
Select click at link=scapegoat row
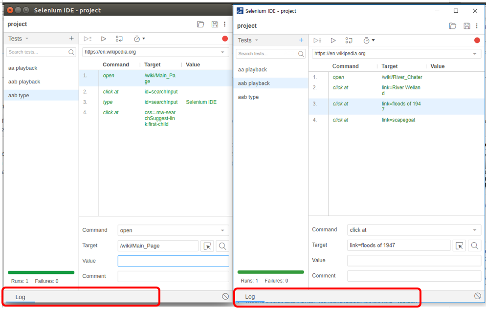pyautogui.click(x=397, y=120)
